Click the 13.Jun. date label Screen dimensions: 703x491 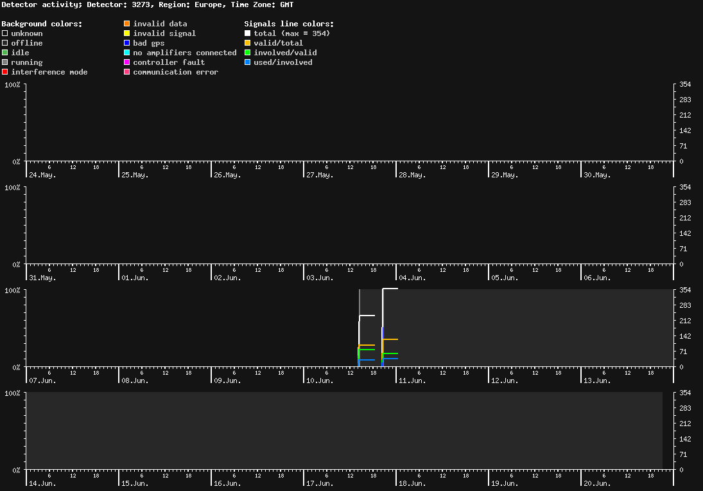click(x=597, y=380)
